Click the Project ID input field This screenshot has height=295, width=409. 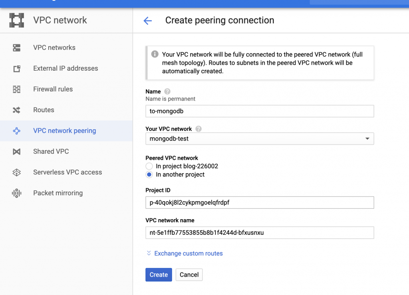(260, 202)
